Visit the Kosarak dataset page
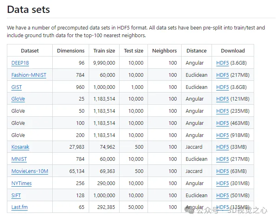276x221 pixels. tap(20, 147)
